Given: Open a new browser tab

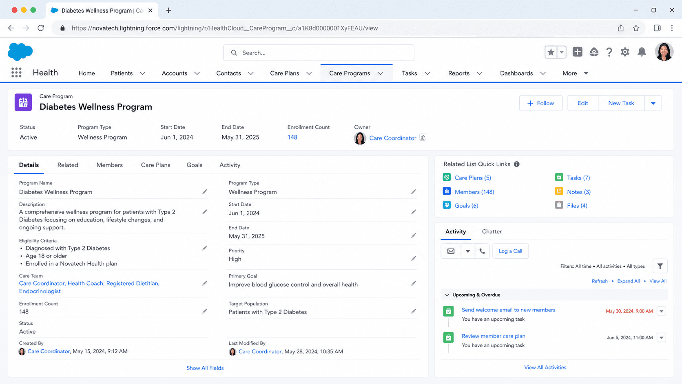Looking at the screenshot, I should tap(168, 10).
